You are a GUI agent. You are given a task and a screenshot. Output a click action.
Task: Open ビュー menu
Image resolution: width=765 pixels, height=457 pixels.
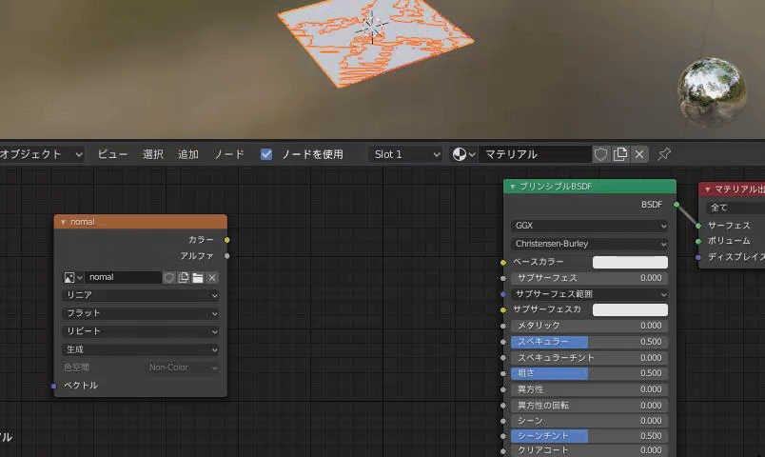pyautogui.click(x=112, y=155)
